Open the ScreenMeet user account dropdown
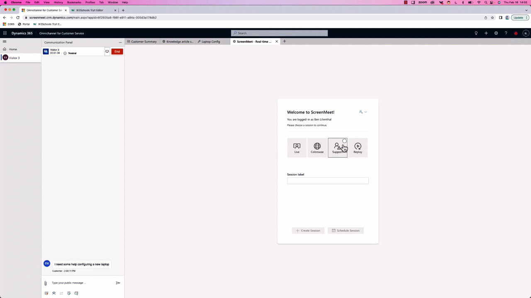 pos(363,112)
